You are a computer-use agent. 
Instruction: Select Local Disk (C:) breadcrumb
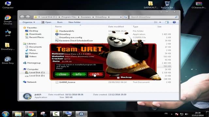tap(49, 17)
